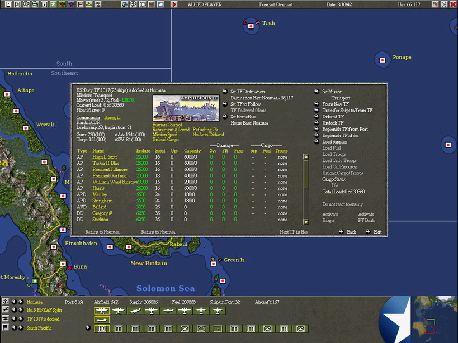The width and height of the screenshot is (458, 343).
Task: Click the minimap at bottom right
Action: tap(435, 319)
